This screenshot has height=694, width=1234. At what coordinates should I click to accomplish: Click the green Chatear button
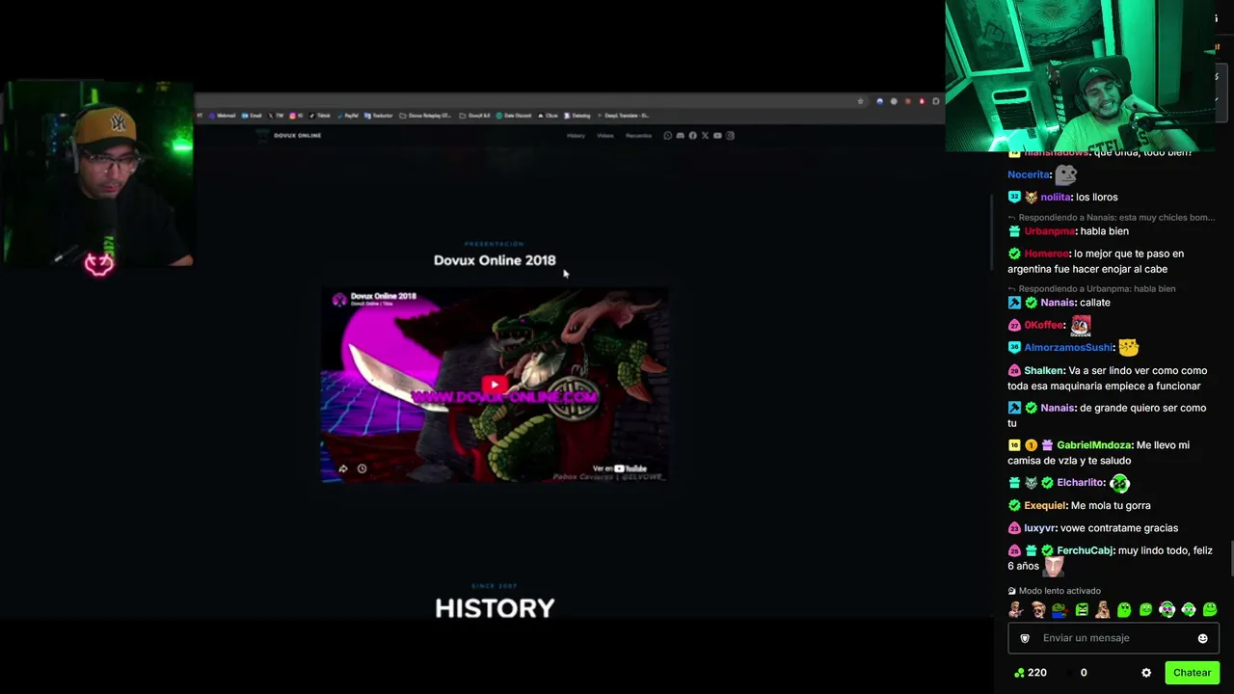(1192, 673)
